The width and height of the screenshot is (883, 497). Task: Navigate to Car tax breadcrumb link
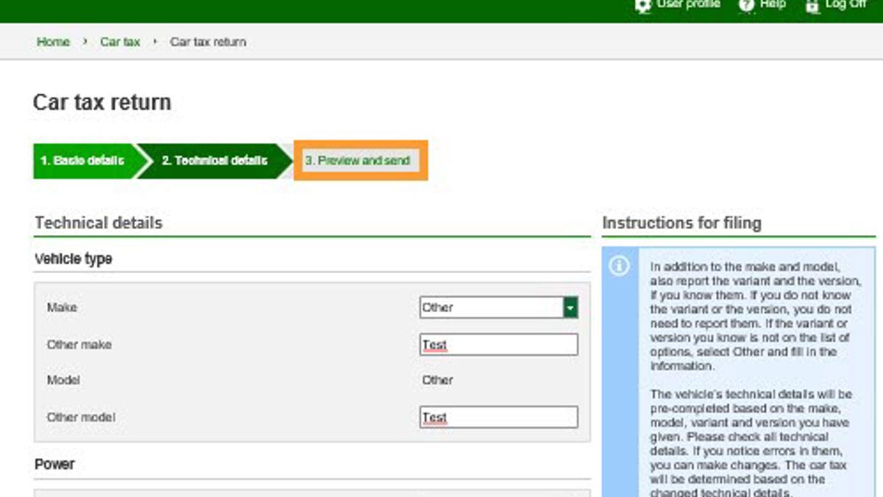(x=120, y=42)
